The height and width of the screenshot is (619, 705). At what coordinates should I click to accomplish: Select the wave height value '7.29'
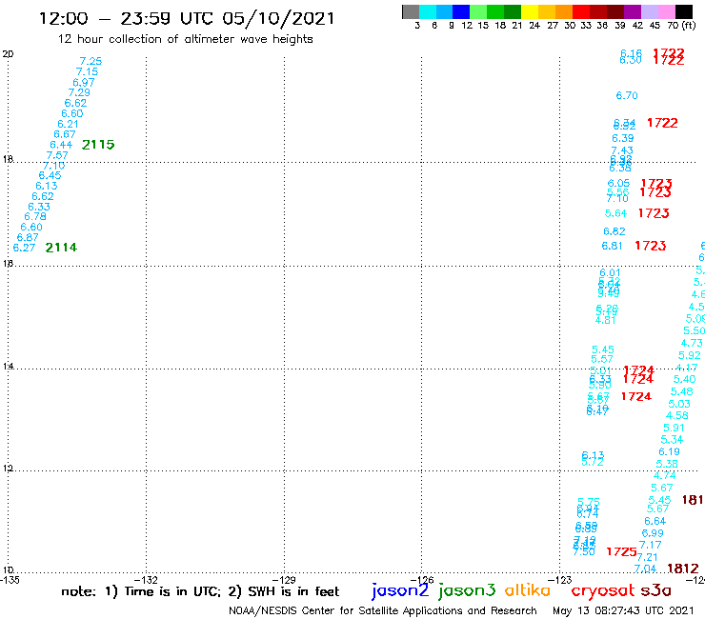click(79, 92)
